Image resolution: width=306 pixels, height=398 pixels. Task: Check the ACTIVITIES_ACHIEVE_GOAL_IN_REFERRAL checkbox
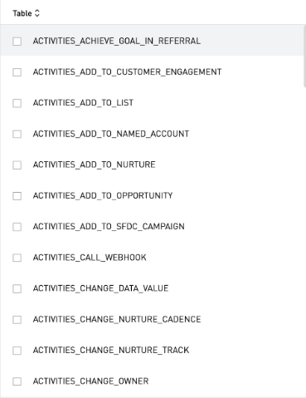(17, 42)
